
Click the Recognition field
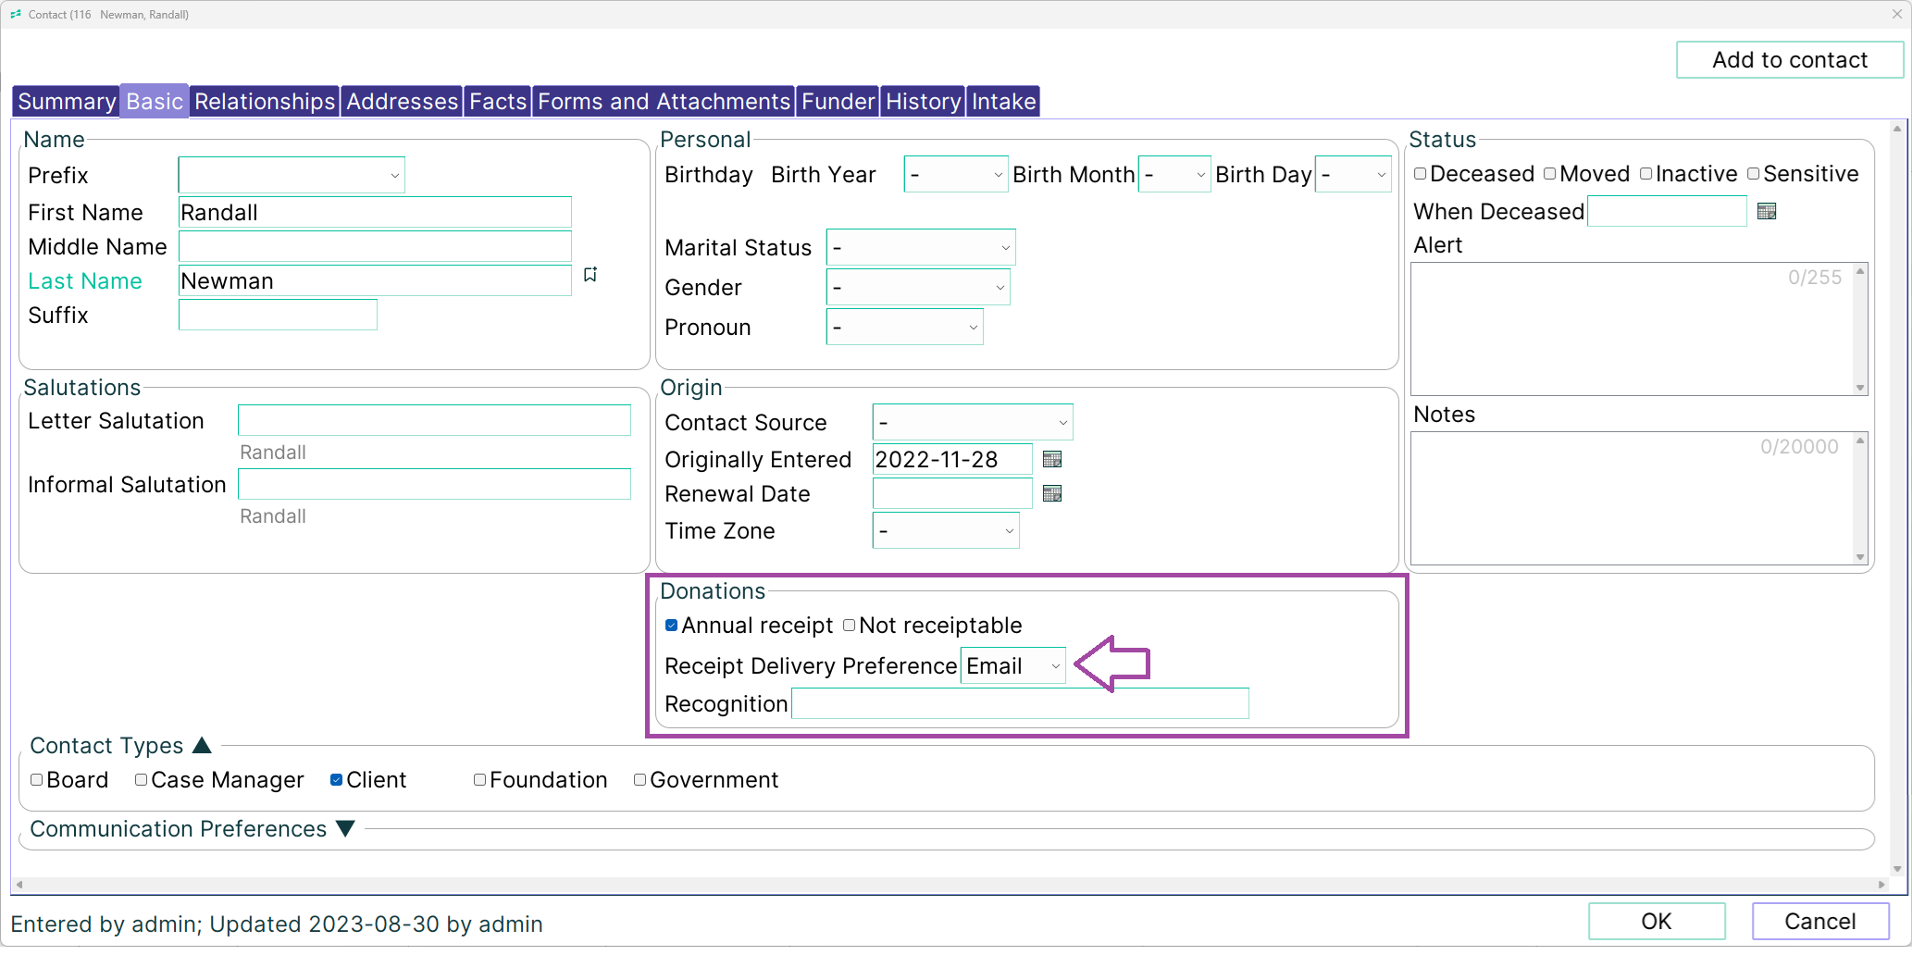click(1020, 703)
